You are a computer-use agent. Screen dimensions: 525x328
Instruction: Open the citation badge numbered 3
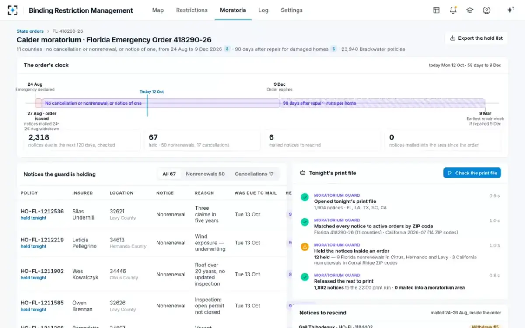pos(227,49)
